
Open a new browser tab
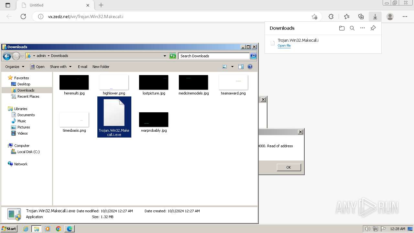tap(101, 5)
